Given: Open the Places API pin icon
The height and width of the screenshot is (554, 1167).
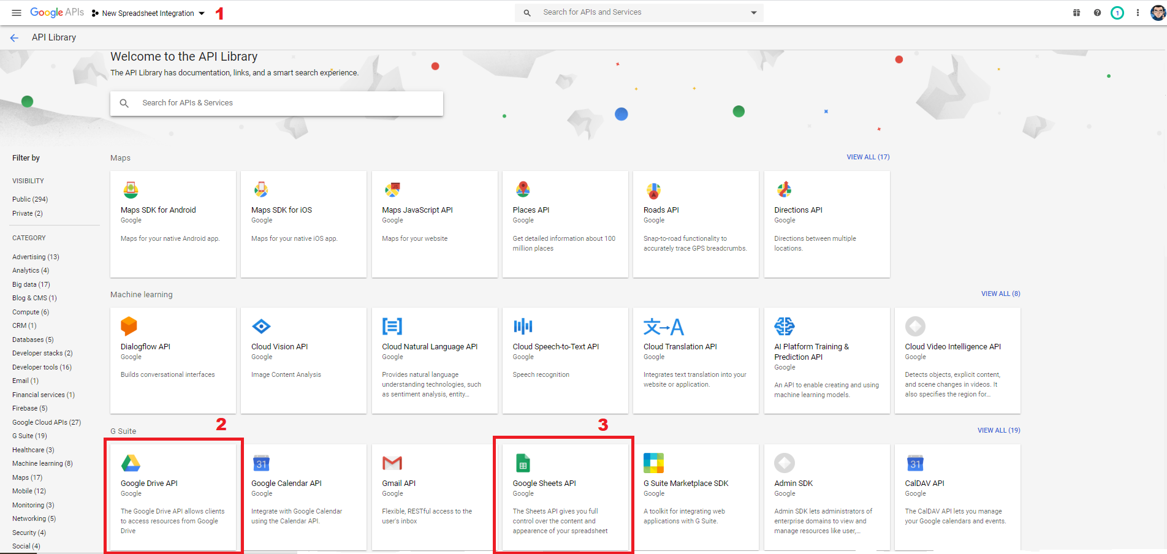Looking at the screenshot, I should [x=523, y=189].
